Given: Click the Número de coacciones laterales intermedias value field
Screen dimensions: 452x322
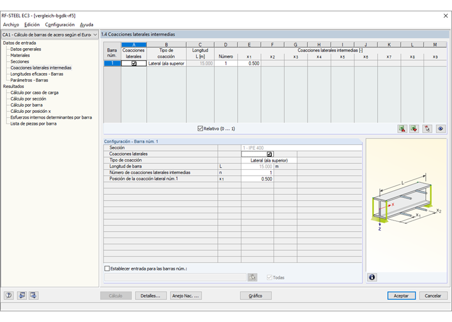Looking at the screenshot, I should pos(258,173).
